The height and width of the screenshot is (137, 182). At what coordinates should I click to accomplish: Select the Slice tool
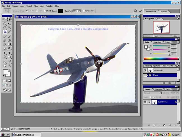click(x=9, y=32)
